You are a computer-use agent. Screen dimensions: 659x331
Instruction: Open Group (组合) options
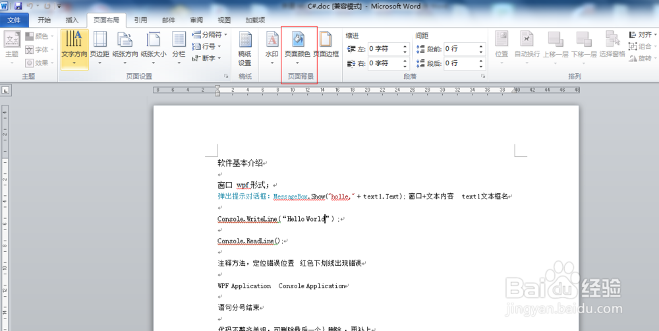coord(642,46)
